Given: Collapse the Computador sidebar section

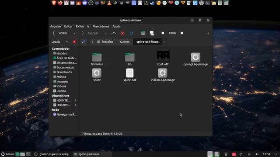Looking at the screenshot, I should click(60, 48).
